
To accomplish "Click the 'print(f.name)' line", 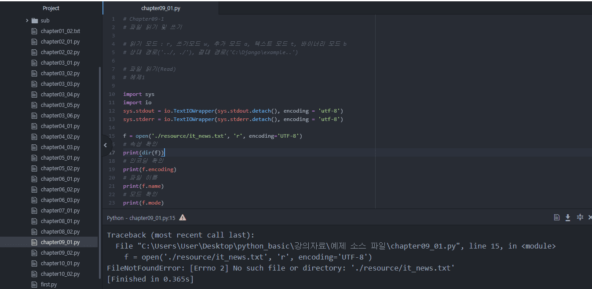I will (x=143, y=186).
